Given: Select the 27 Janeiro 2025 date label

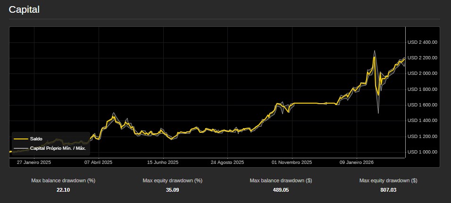Looking at the screenshot, I should click(33, 162).
